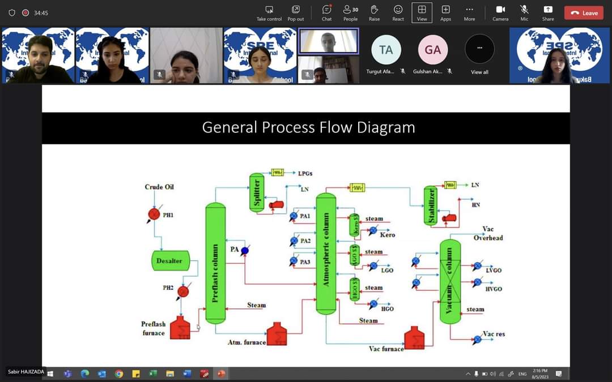
Task: Open the More actions menu
Action: (x=469, y=13)
